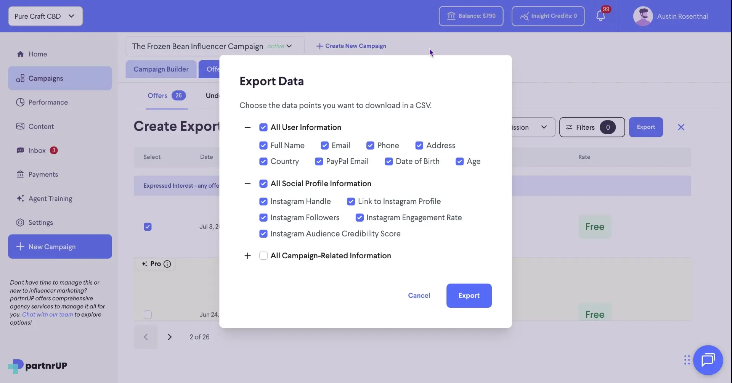This screenshot has height=383, width=732.
Task: Uncheck the PayPal Email option
Action: 319,161
